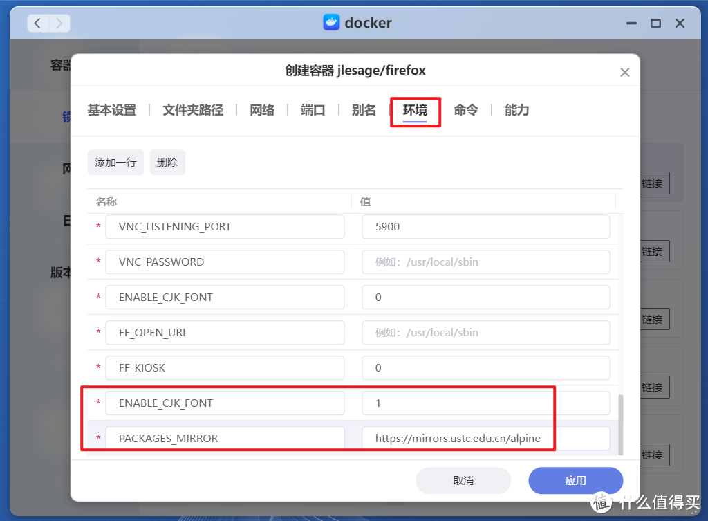This screenshot has width=708, height=521.
Task: Close the docker window
Action: click(680, 23)
